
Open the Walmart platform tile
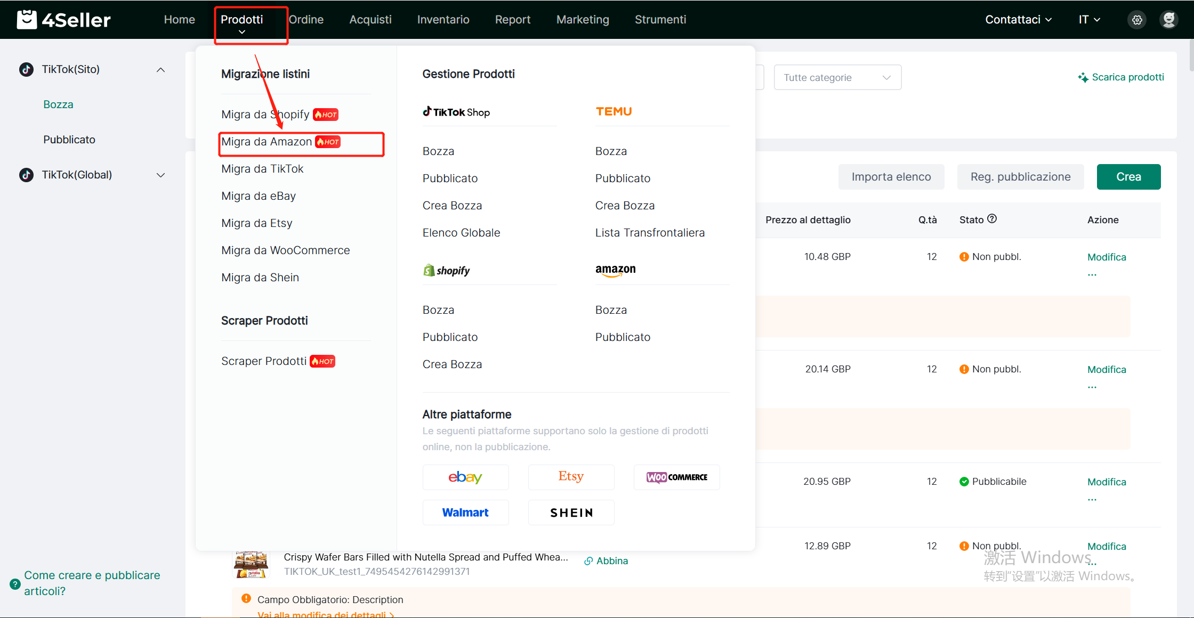[465, 513]
